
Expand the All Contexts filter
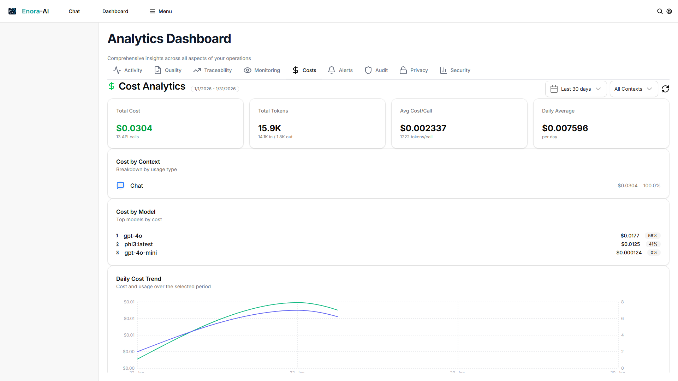coord(634,89)
